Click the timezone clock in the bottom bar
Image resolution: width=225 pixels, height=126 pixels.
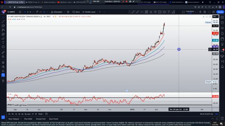[206, 114]
